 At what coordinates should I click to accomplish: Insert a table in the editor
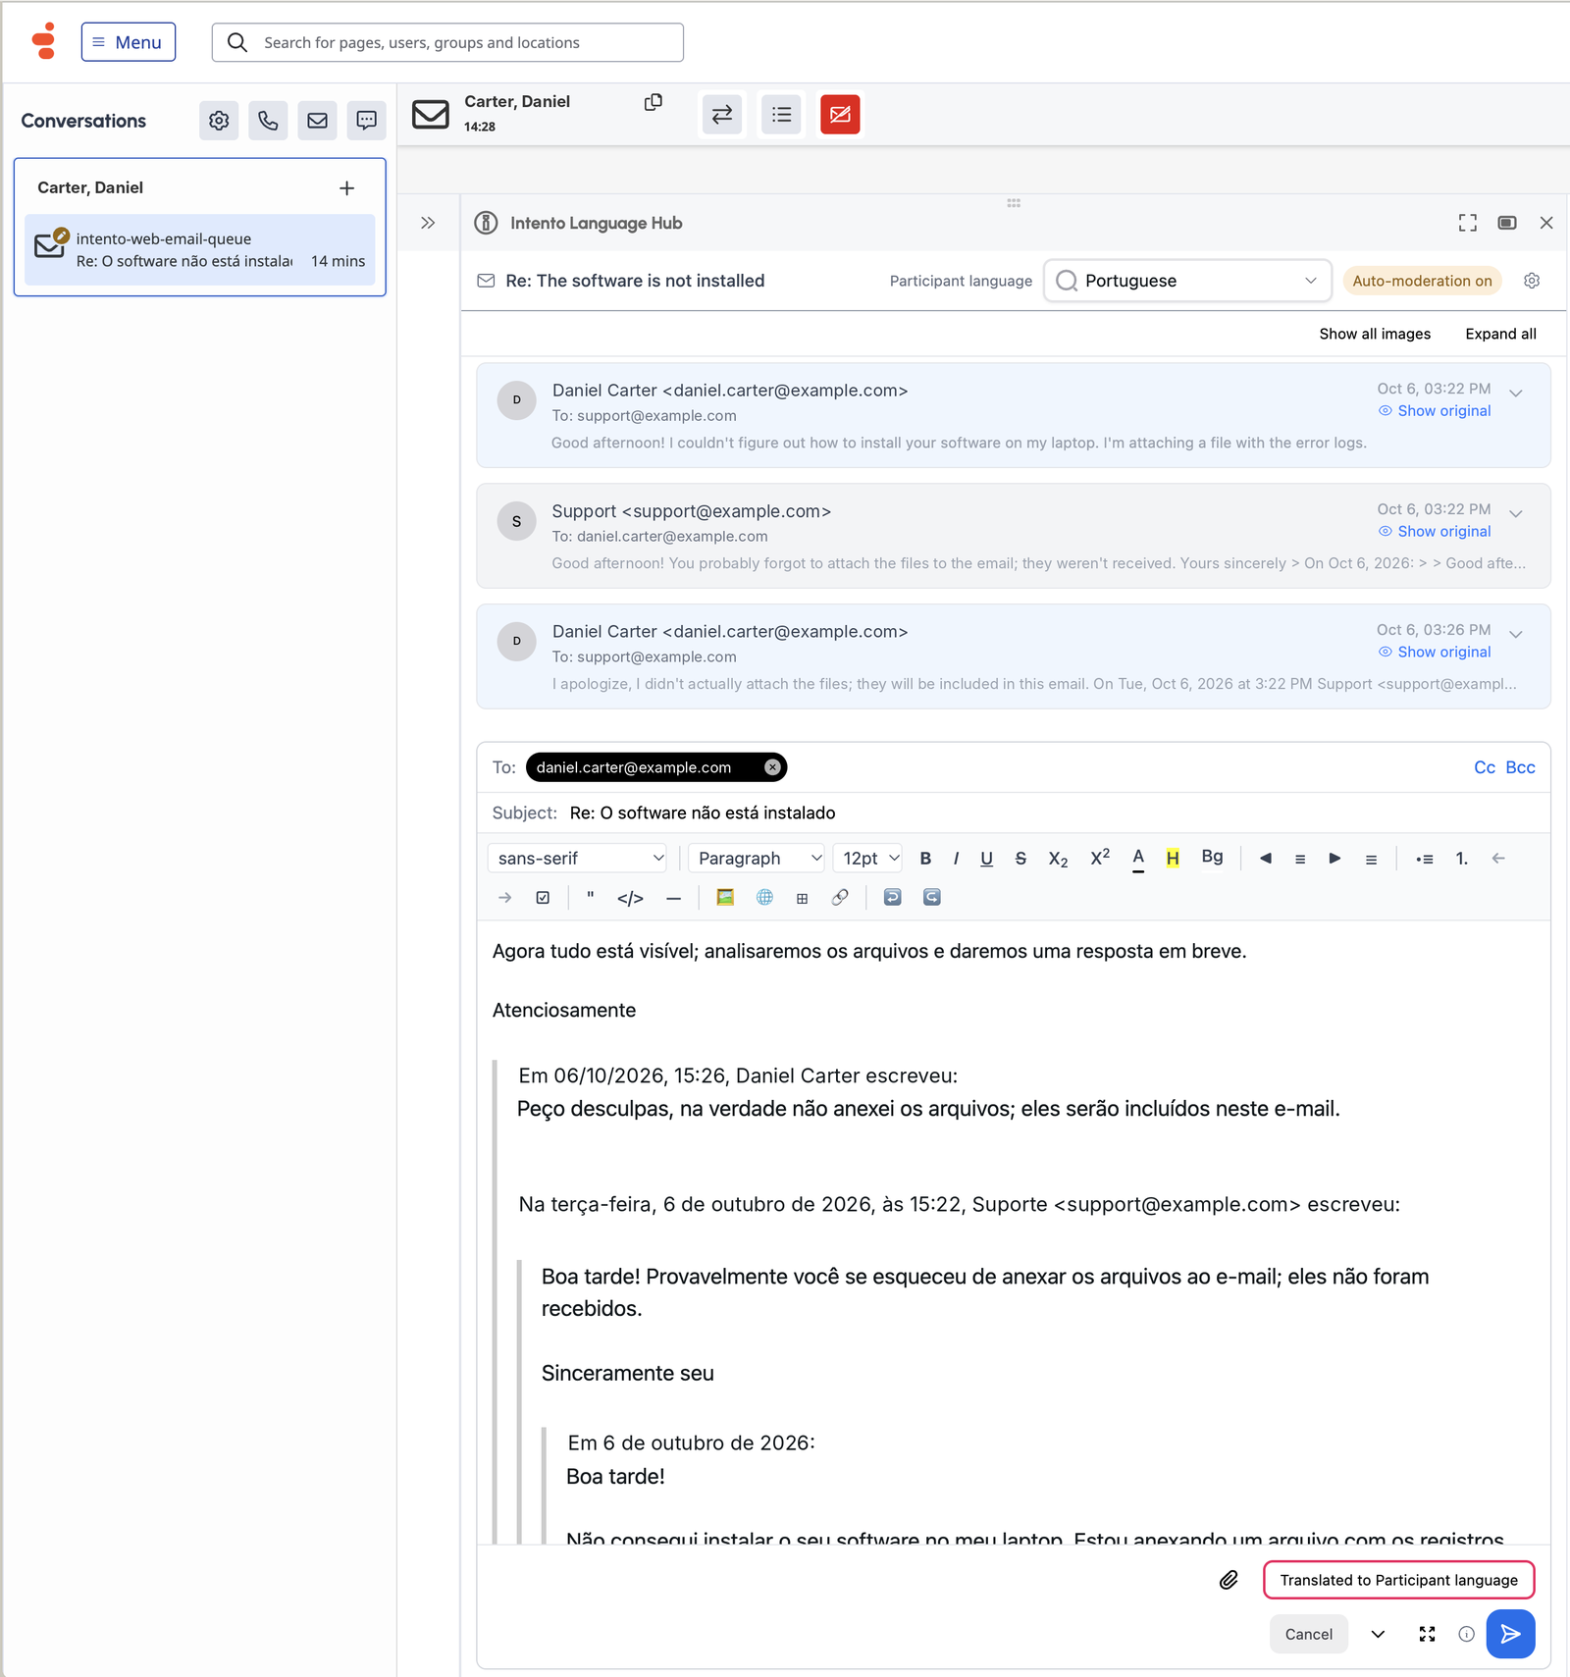click(x=802, y=898)
